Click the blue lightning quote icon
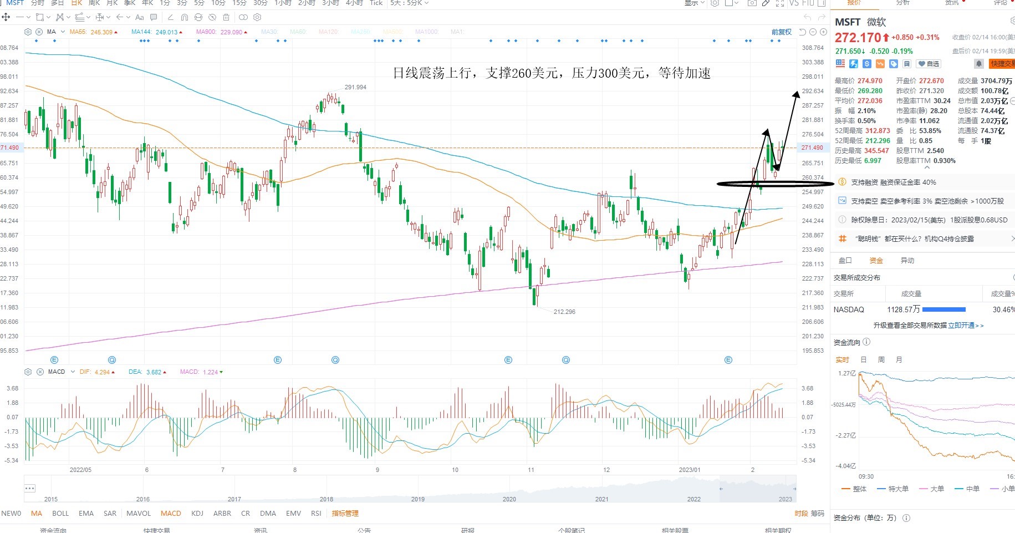Image resolution: width=1015 pixels, height=533 pixels. point(854,64)
